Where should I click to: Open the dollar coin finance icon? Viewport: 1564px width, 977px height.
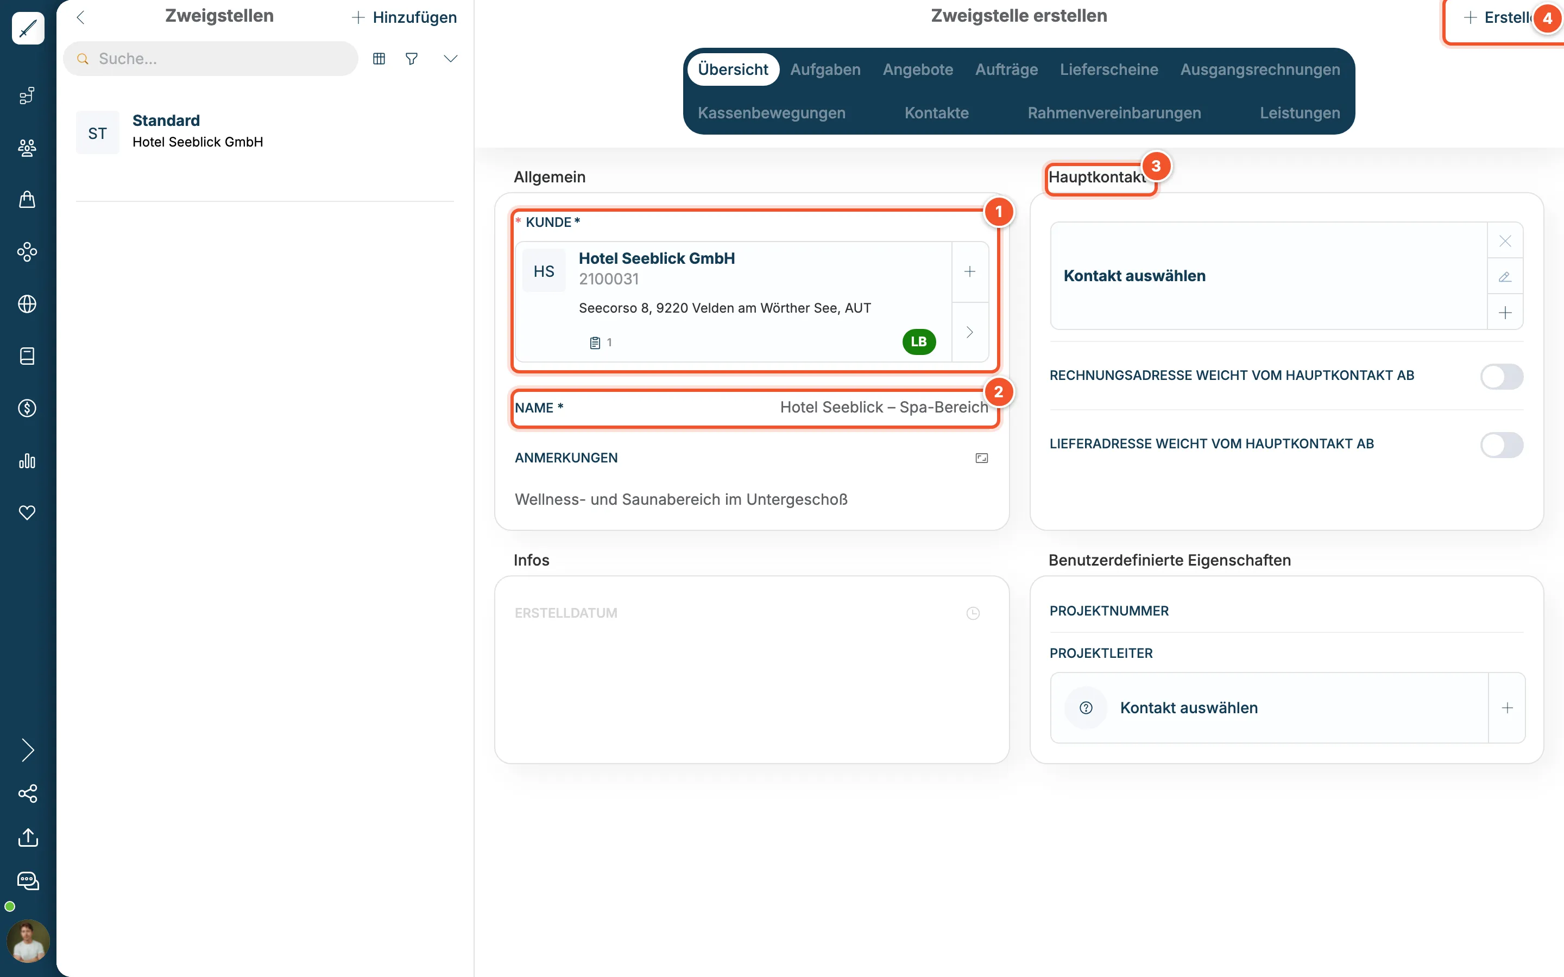pyautogui.click(x=27, y=408)
